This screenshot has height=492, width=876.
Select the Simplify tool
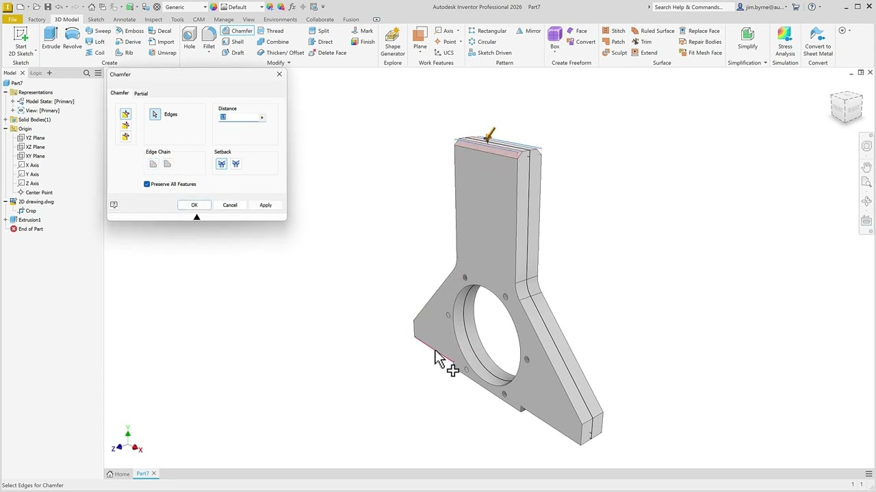(x=747, y=38)
